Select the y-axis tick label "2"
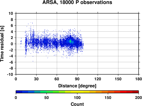The width and height of the screenshot is (142, 106). (12, 38)
